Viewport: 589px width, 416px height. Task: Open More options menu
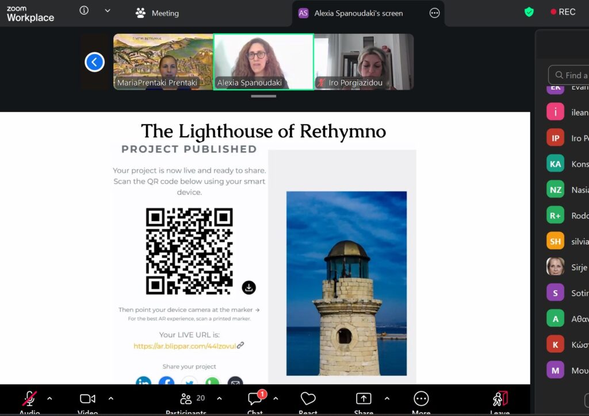pyautogui.click(x=421, y=402)
